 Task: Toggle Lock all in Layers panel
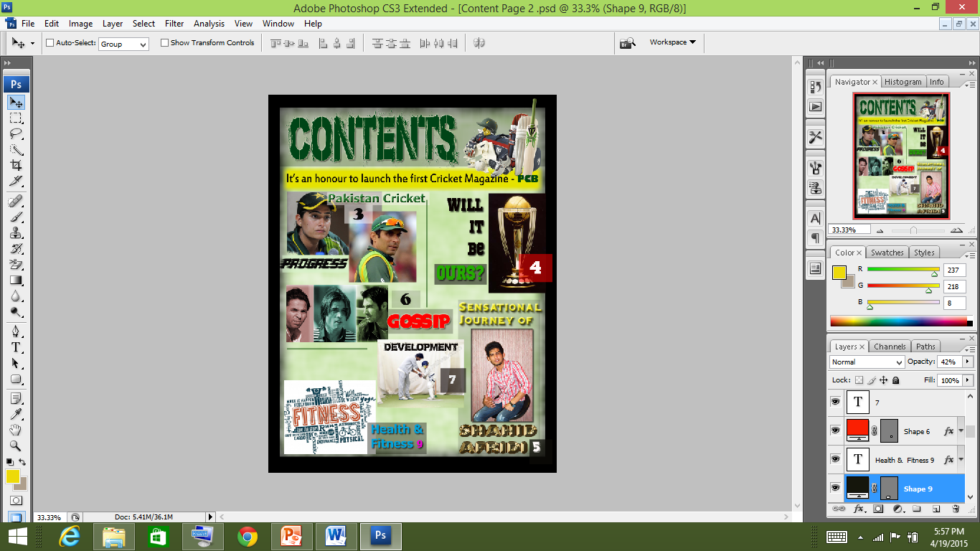point(895,380)
